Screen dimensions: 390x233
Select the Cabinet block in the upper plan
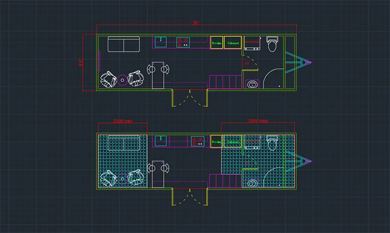[233, 43]
